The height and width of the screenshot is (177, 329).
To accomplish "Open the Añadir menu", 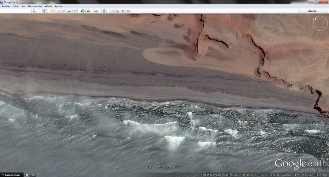I will click(49, 6).
